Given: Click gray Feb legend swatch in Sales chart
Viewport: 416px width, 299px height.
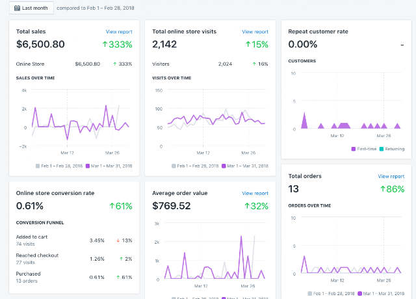Looking at the screenshot, I should [x=38, y=166].
